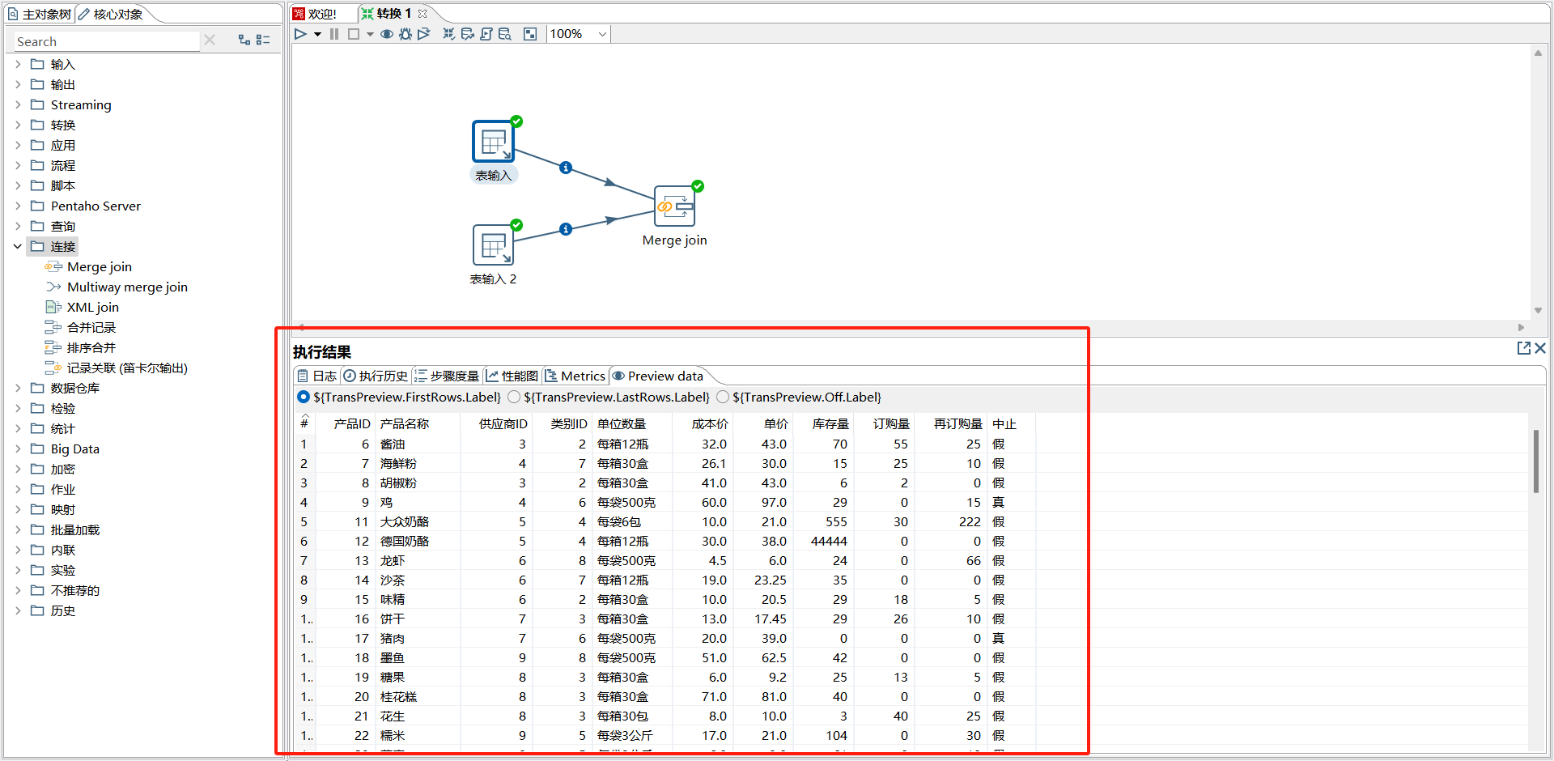
Task: Open the zoom level 100% dropdown
Action: (x=602, y=34)
